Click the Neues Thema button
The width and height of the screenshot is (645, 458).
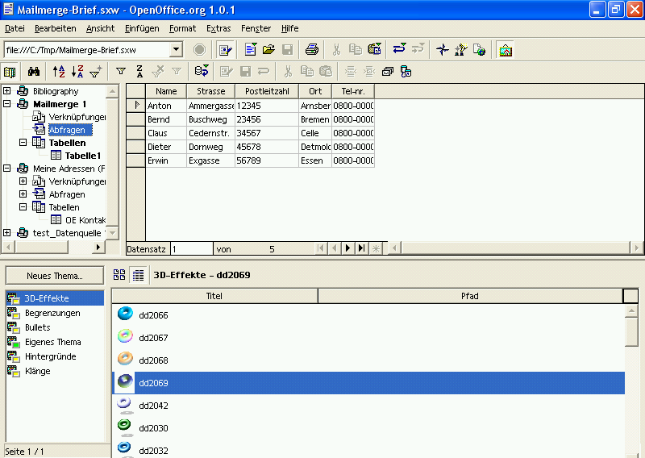(54, 276)
